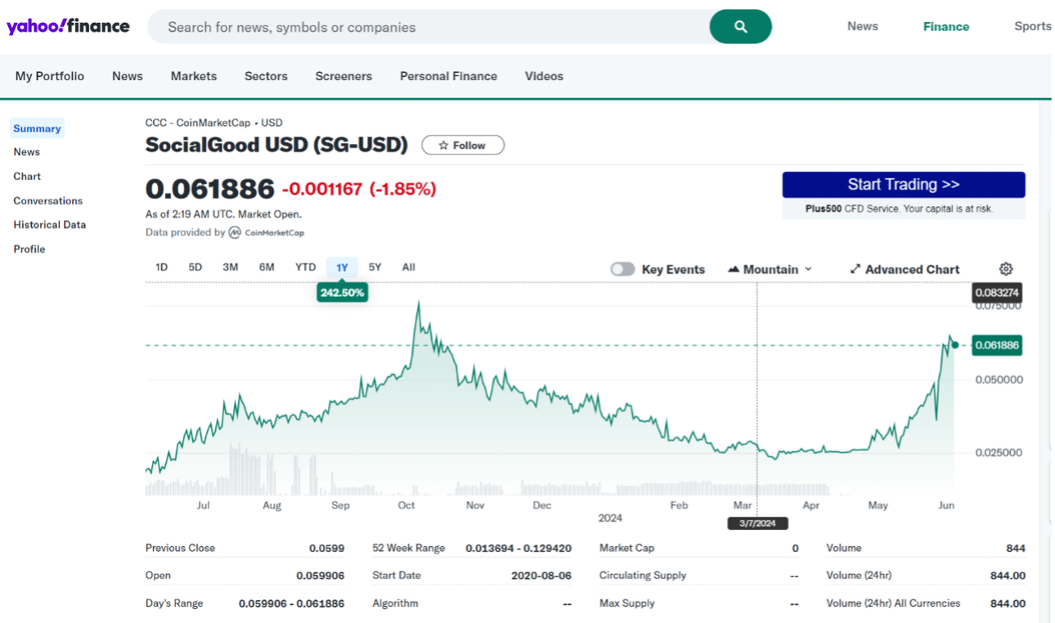Click the 52 Week Range value
Screen dimensions: 1055x623
point(519,548)
